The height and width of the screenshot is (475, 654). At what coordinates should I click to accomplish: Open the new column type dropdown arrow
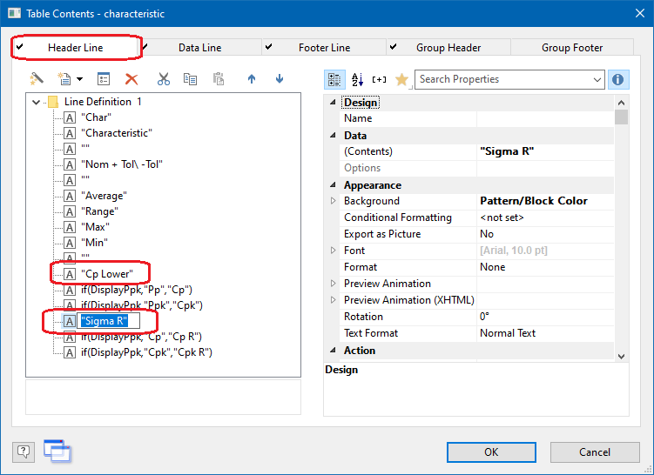point(79,79)
